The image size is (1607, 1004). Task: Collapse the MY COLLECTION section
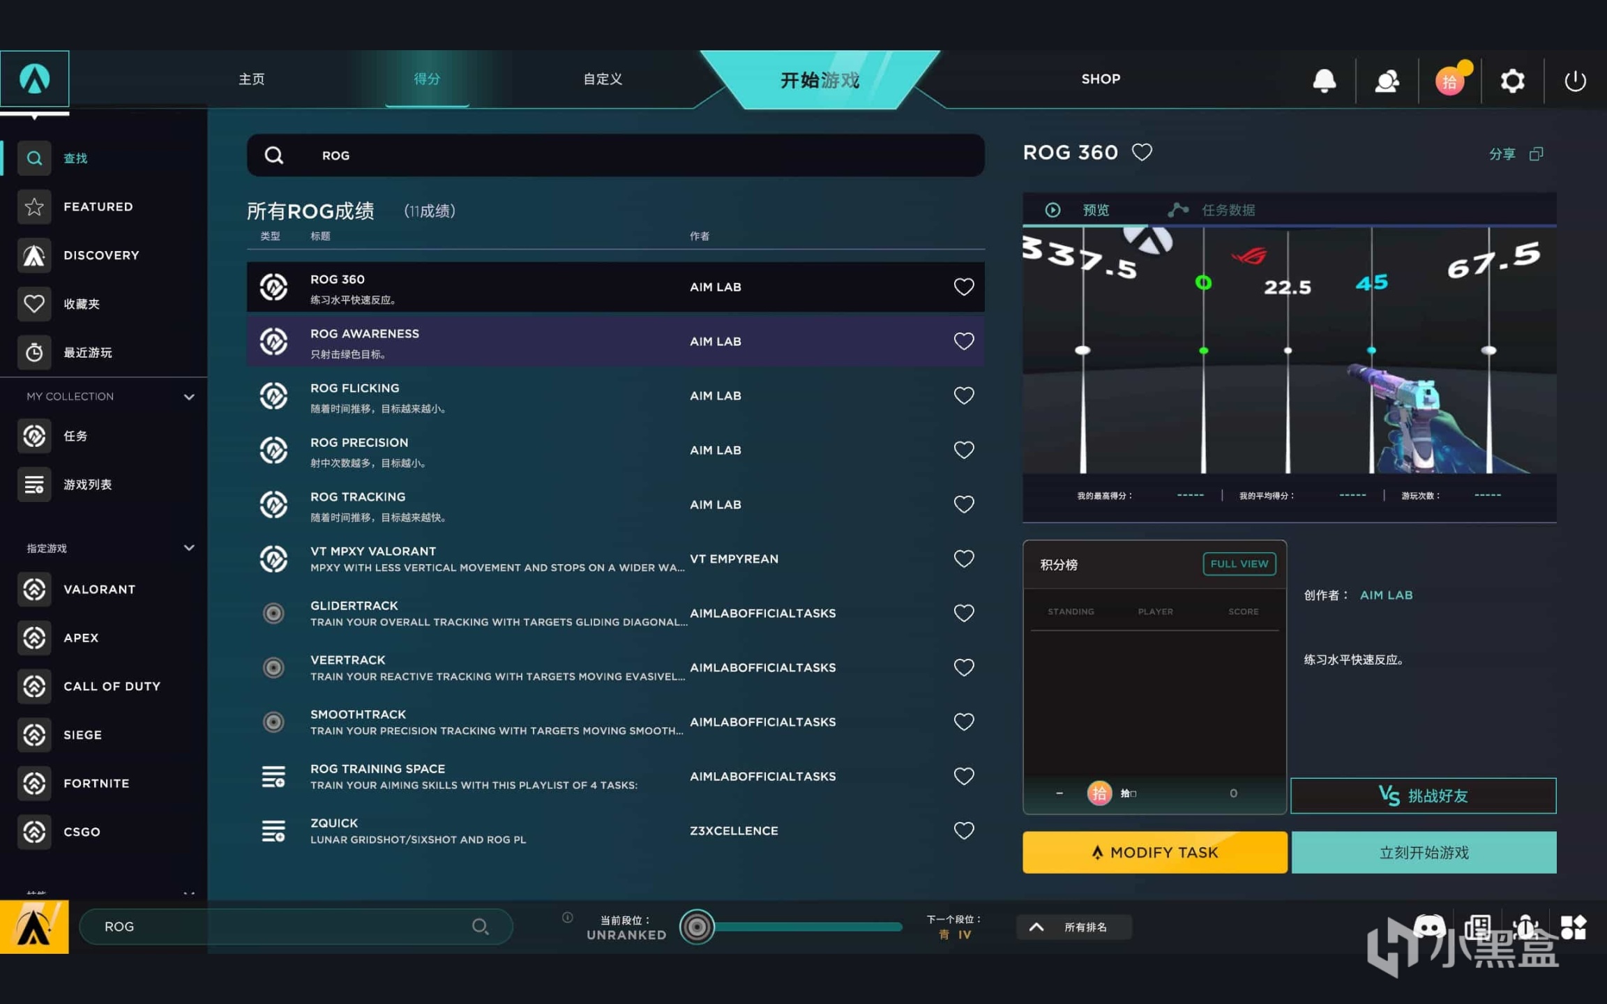tap(188, 397)
